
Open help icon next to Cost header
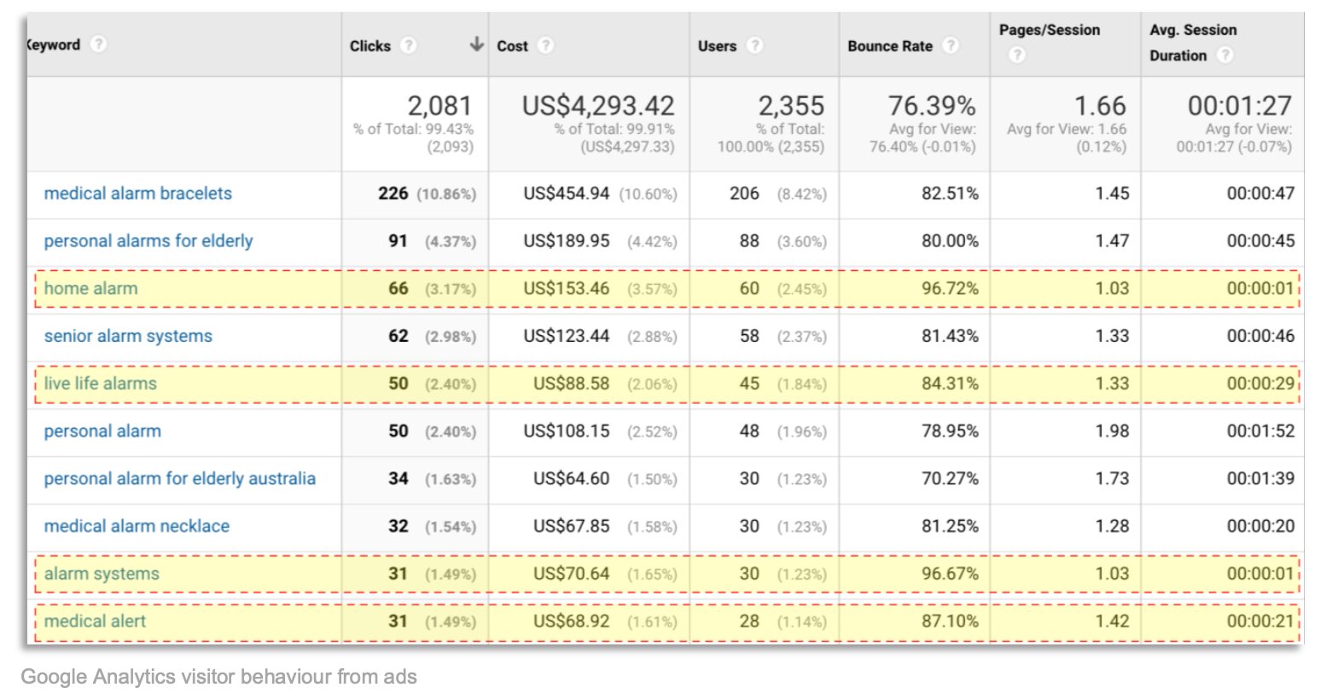pos(546,45)
